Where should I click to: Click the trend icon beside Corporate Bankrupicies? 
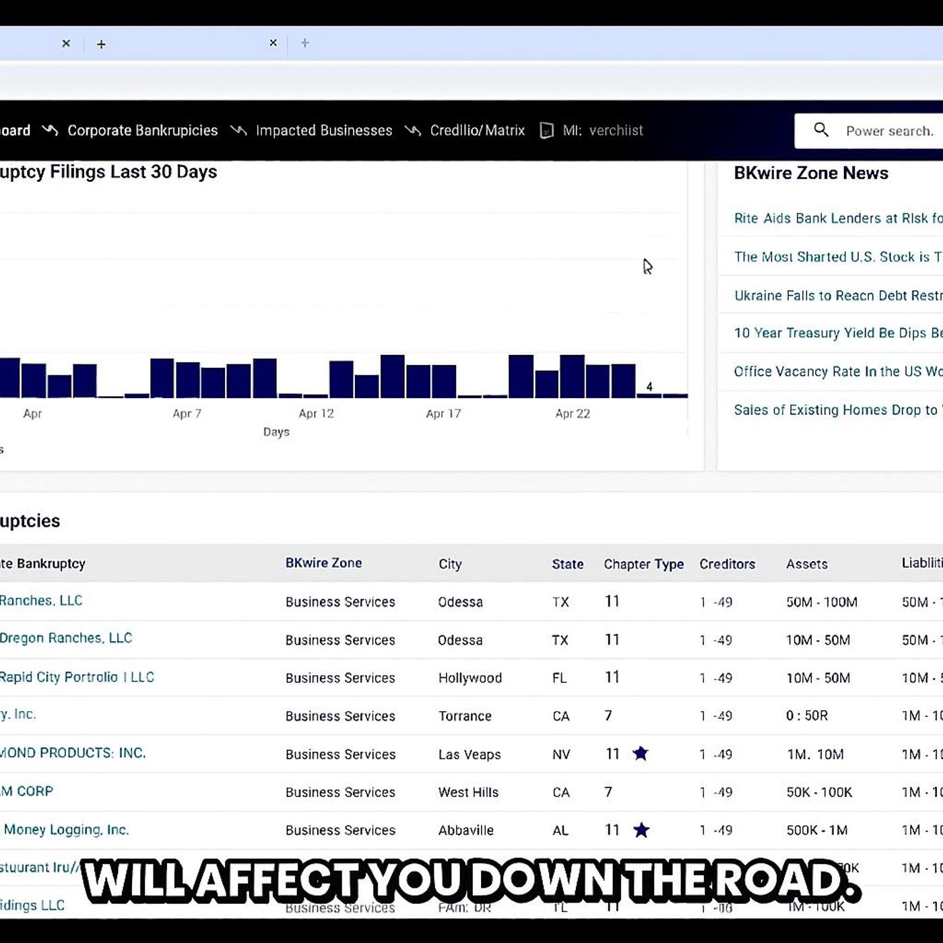[50, 130]
